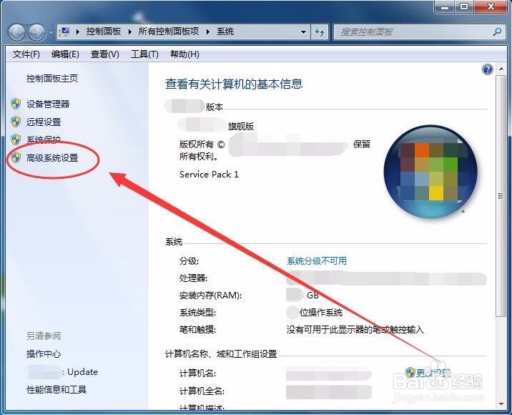Screen dimensions: 512x415
Task: Click the vertical scrollbar thumb
Action: (501, 195)
